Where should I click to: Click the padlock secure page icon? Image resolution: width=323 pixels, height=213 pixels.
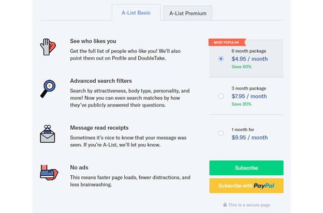pos(225,205)
